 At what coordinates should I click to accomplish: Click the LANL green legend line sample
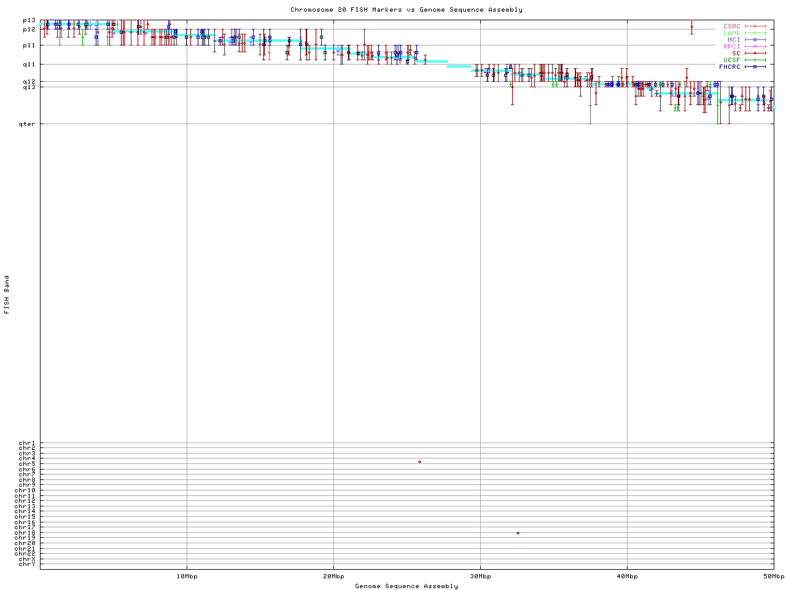click(x=755, y=33)
